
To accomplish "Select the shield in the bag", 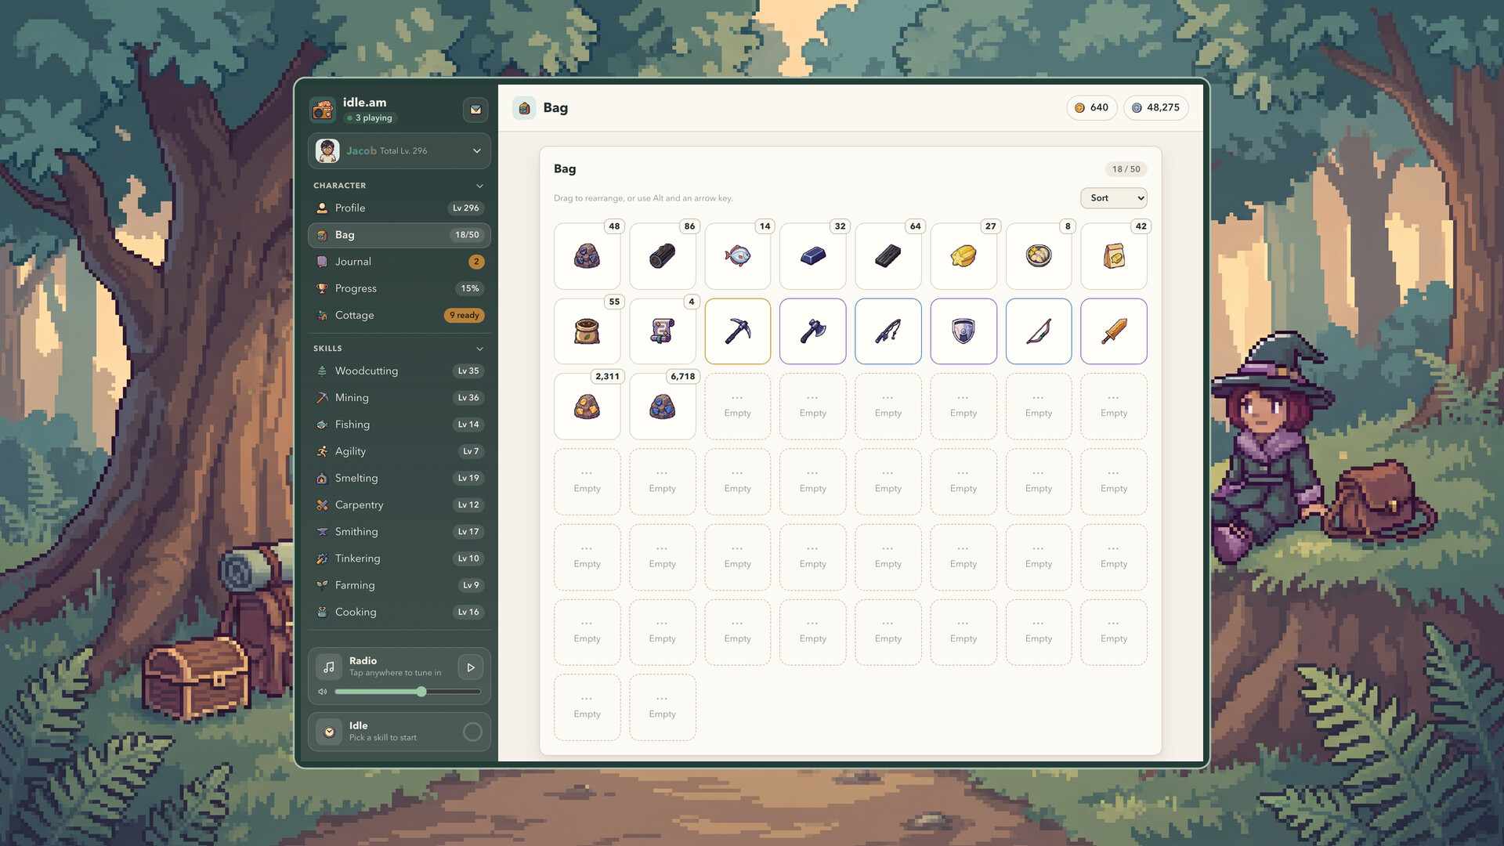I will click(x=963, y=331).
